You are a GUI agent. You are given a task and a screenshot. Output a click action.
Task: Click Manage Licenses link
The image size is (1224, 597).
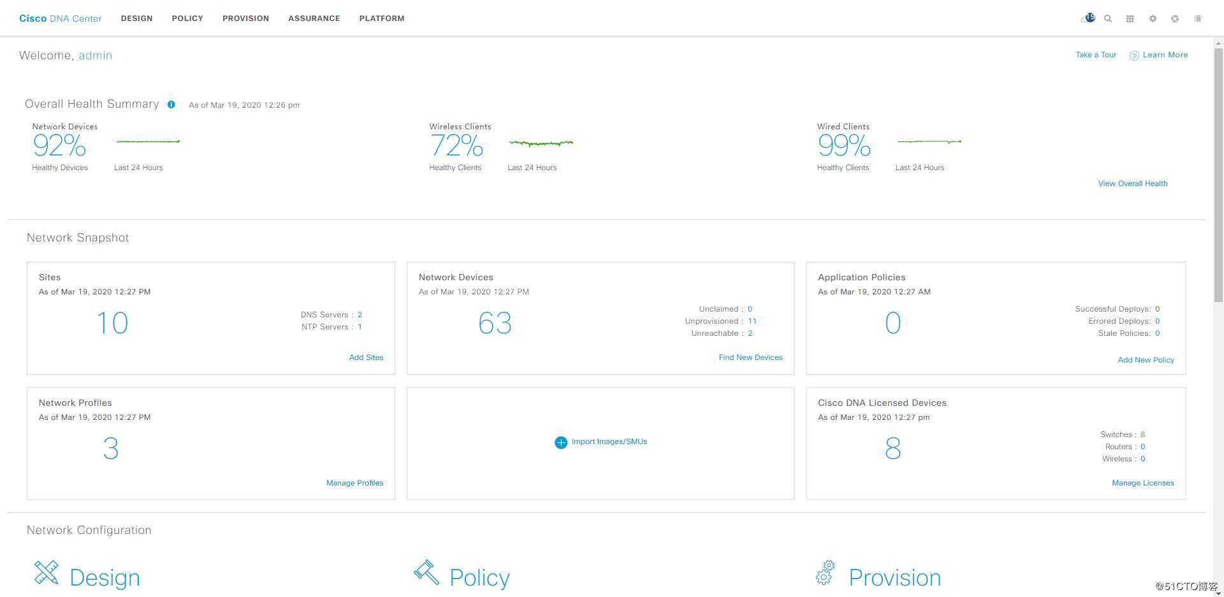click(1143, 483)
